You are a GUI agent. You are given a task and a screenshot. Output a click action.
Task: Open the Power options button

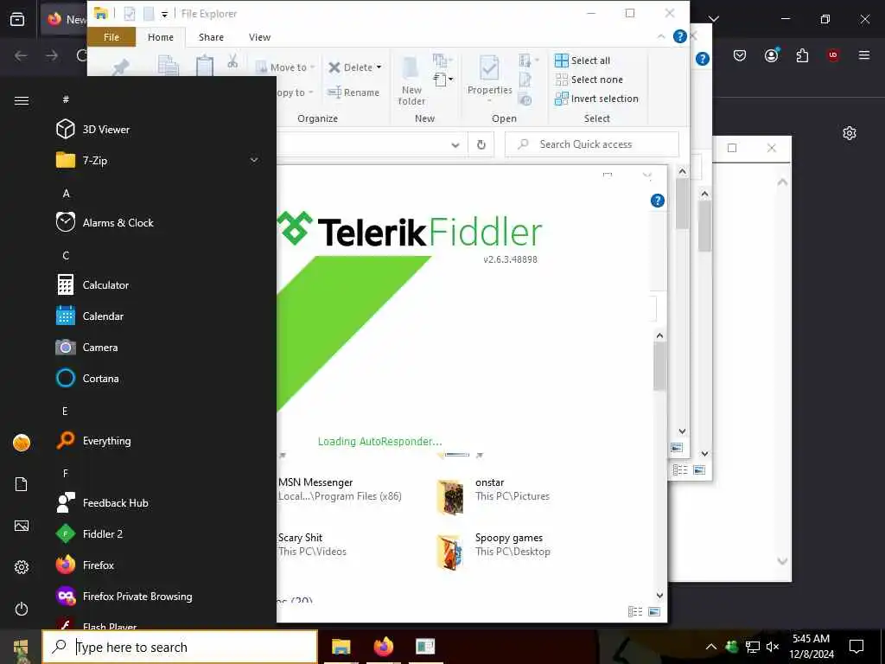tap(22, 609)
